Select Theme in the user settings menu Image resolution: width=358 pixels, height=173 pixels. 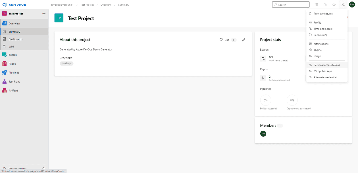tap(318, 50)
